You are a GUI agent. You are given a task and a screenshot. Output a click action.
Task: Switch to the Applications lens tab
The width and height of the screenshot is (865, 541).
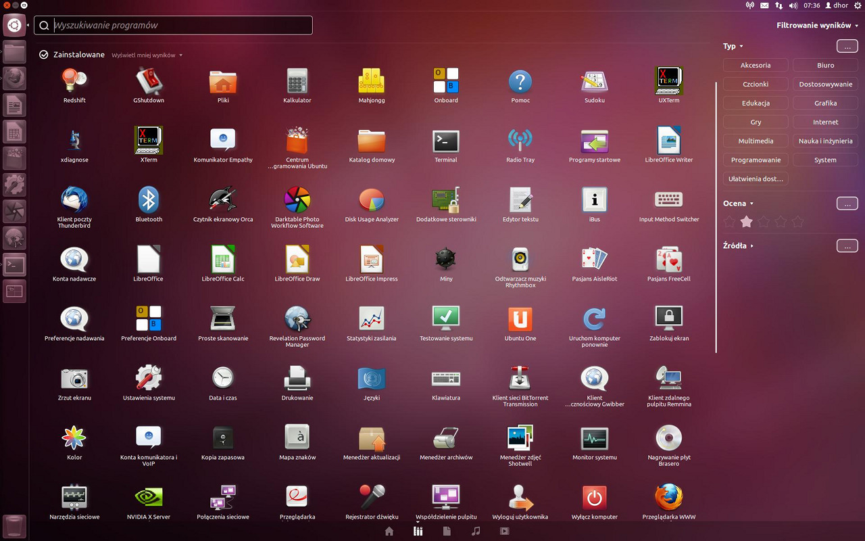pos(418,532)
